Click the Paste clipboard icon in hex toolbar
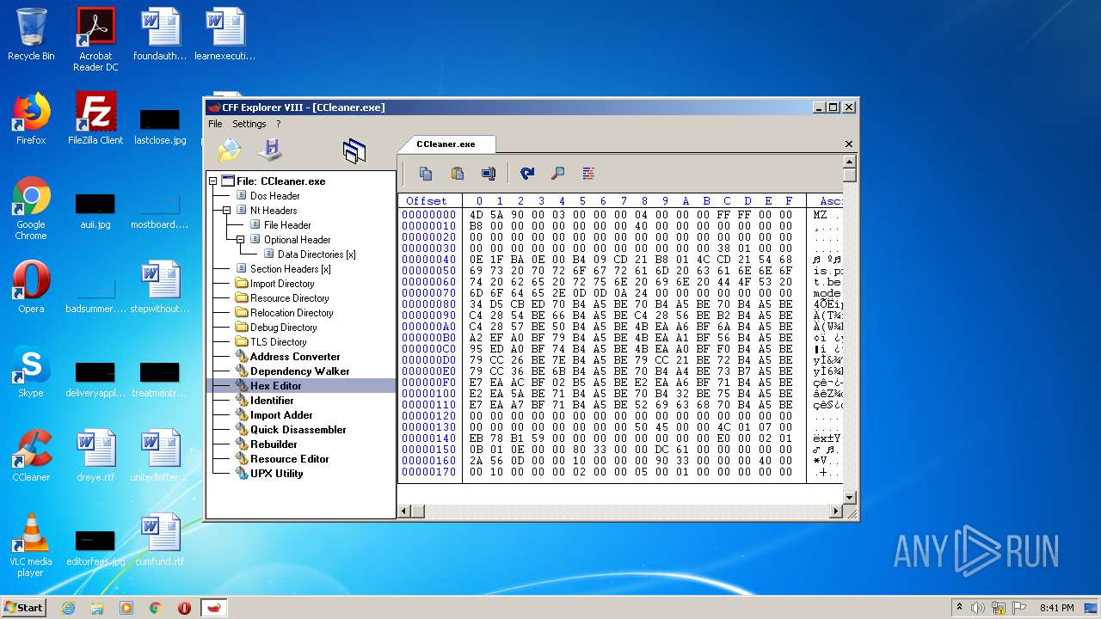Viewport: 1101px width, 619px height. coord(458,174)
